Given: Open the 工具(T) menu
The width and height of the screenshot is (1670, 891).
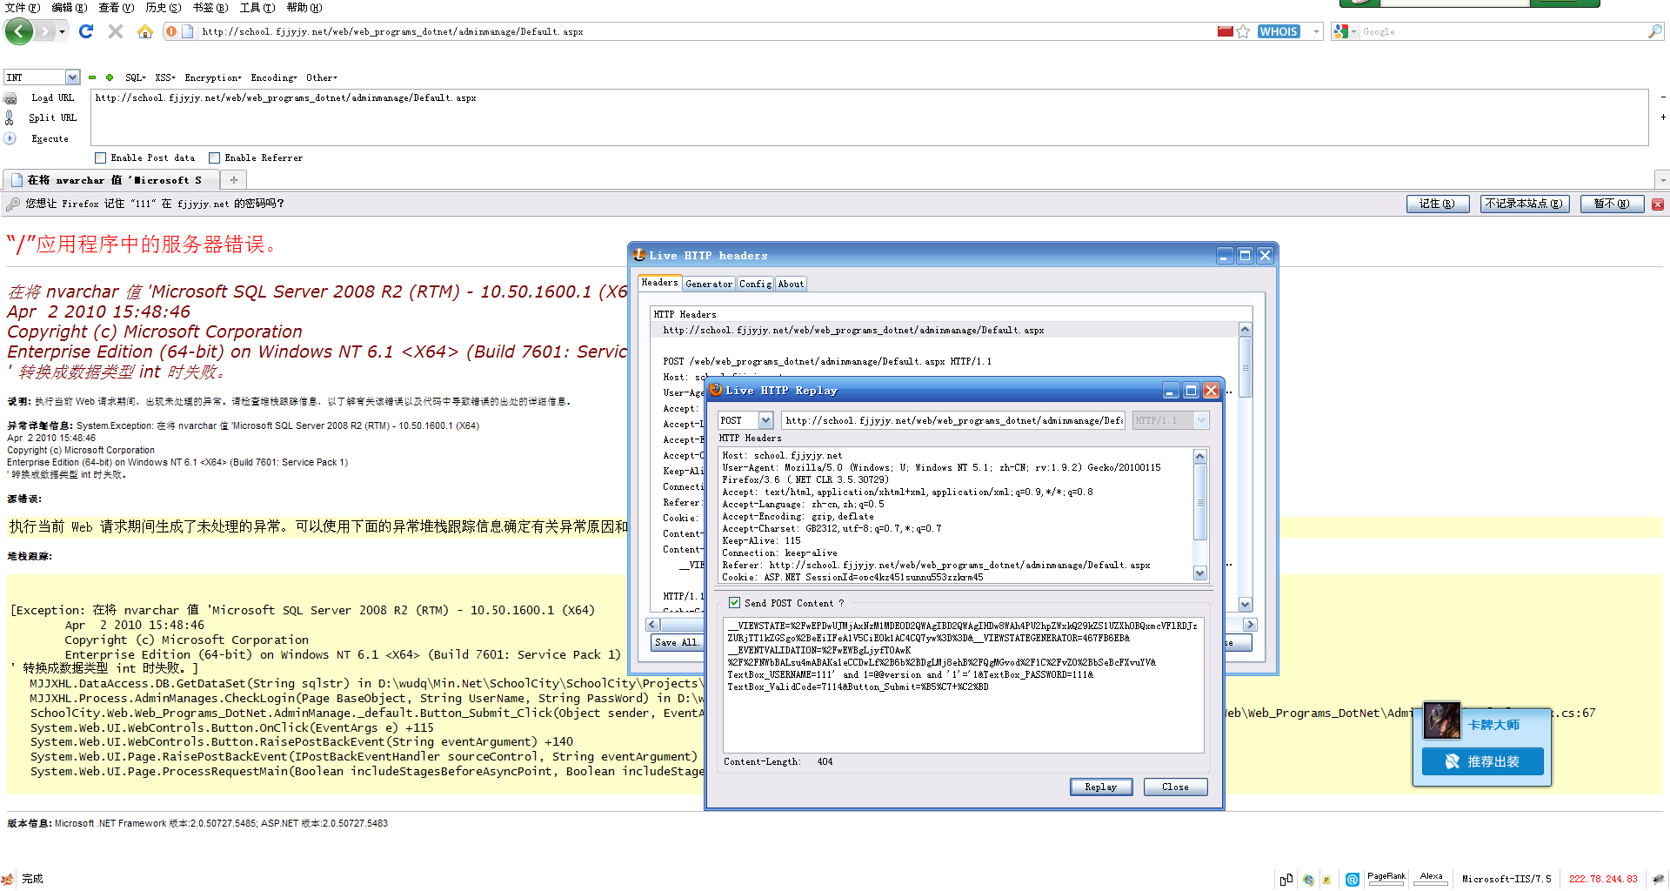Looking at the screenshot, I should point(257,7).
